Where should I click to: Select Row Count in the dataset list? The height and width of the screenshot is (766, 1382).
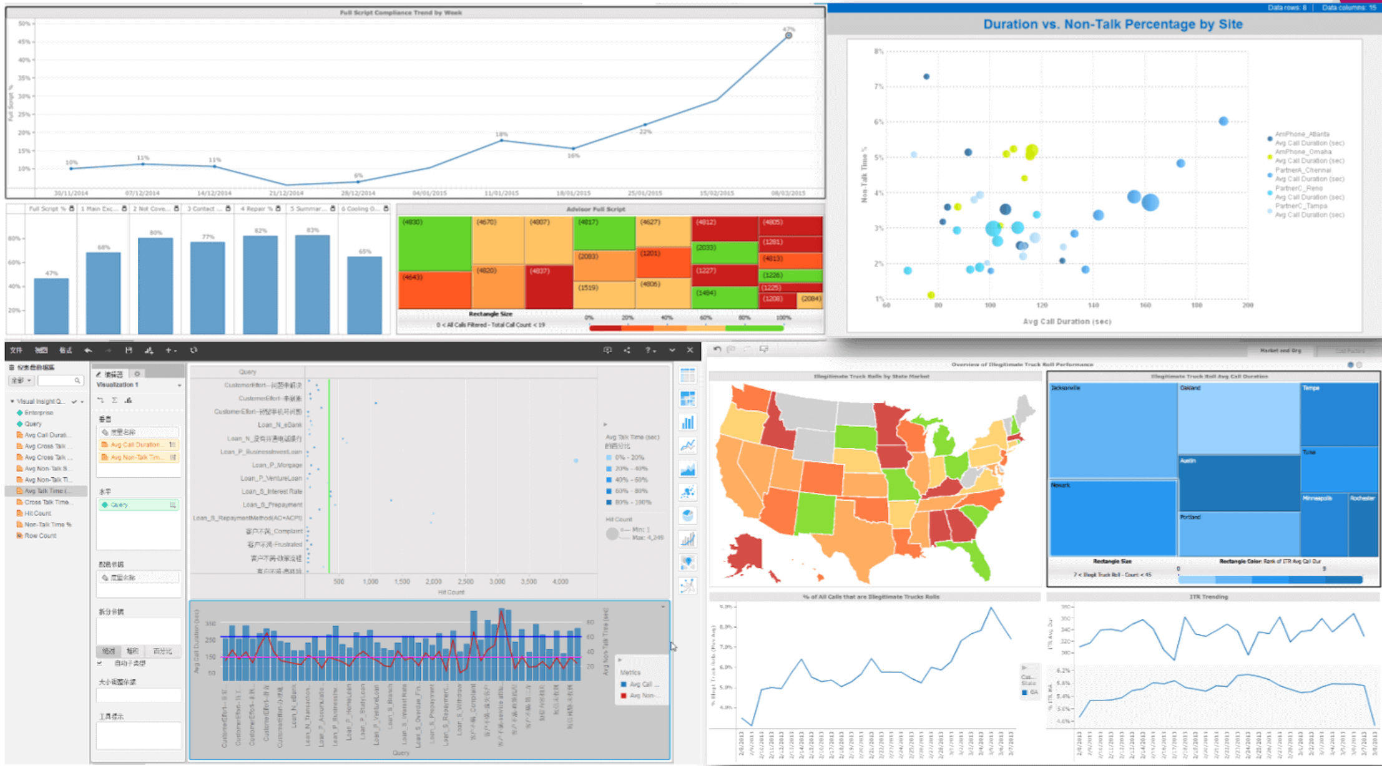36,536
